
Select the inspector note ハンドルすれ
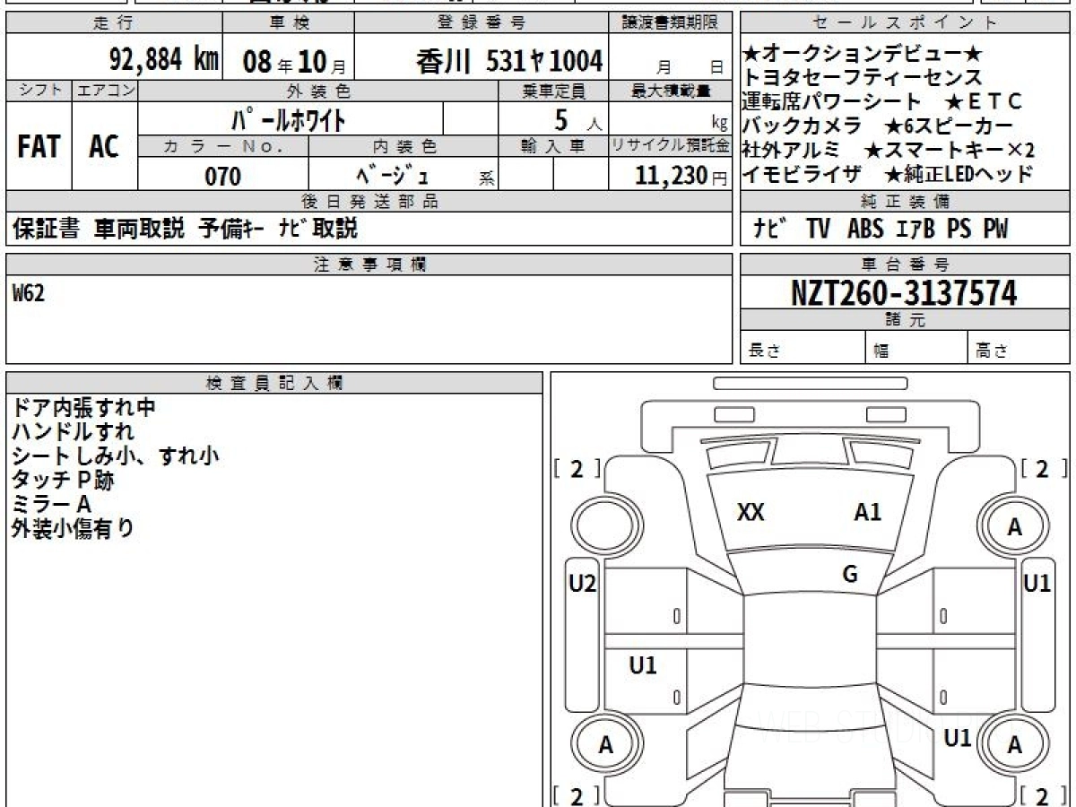point(73,431)
